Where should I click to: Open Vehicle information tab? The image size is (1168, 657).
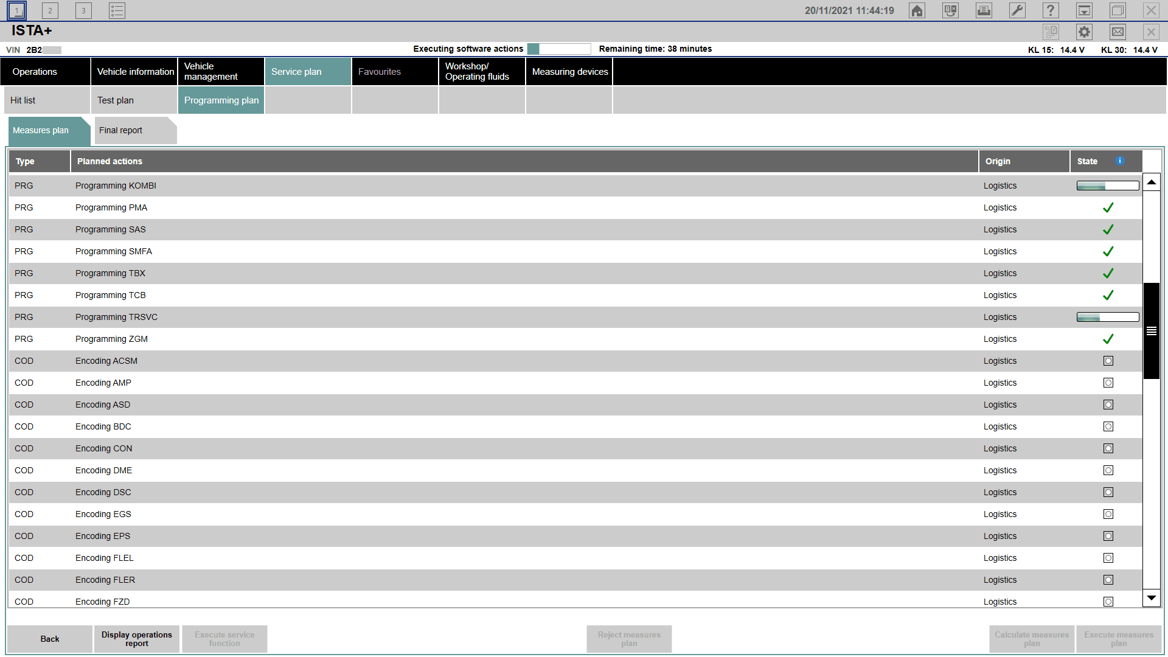tap(135, 72)
